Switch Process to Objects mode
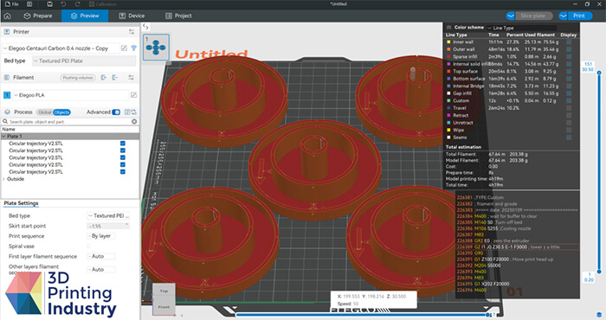Image resolution: width=606 pixels, height=320 pixels. 61,112
